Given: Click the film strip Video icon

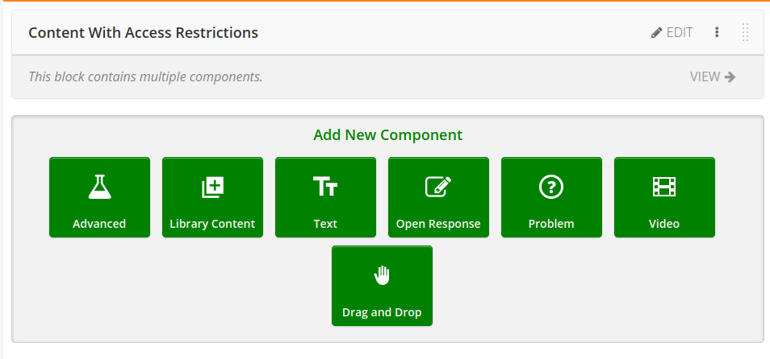Looking at the screenshot, I should pyautogui.click(x=664, y=187).
